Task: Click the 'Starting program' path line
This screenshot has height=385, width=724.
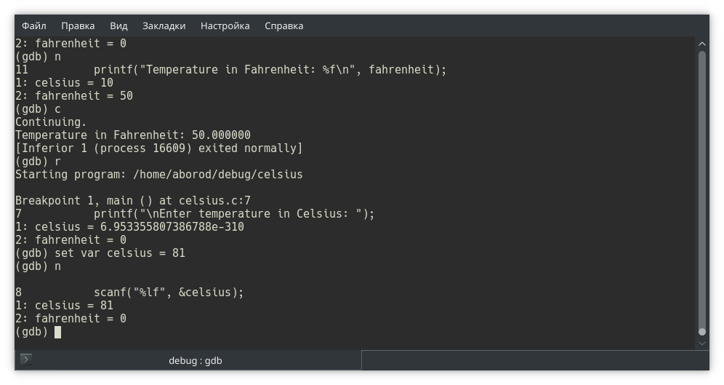Action: point(158,175)
